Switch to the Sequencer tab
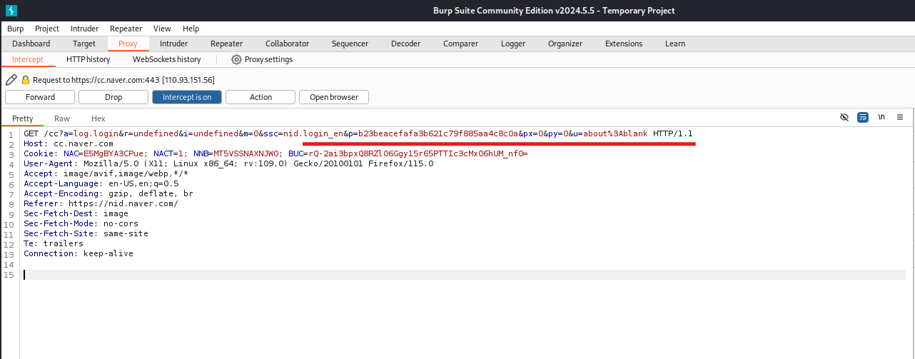Image resolution: width=915 pixels, height=359 pixels. pyautogui.click(x=350, y=44)
